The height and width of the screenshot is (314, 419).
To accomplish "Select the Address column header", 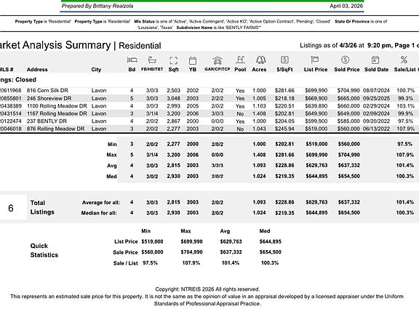I will [x=37, y=70].
